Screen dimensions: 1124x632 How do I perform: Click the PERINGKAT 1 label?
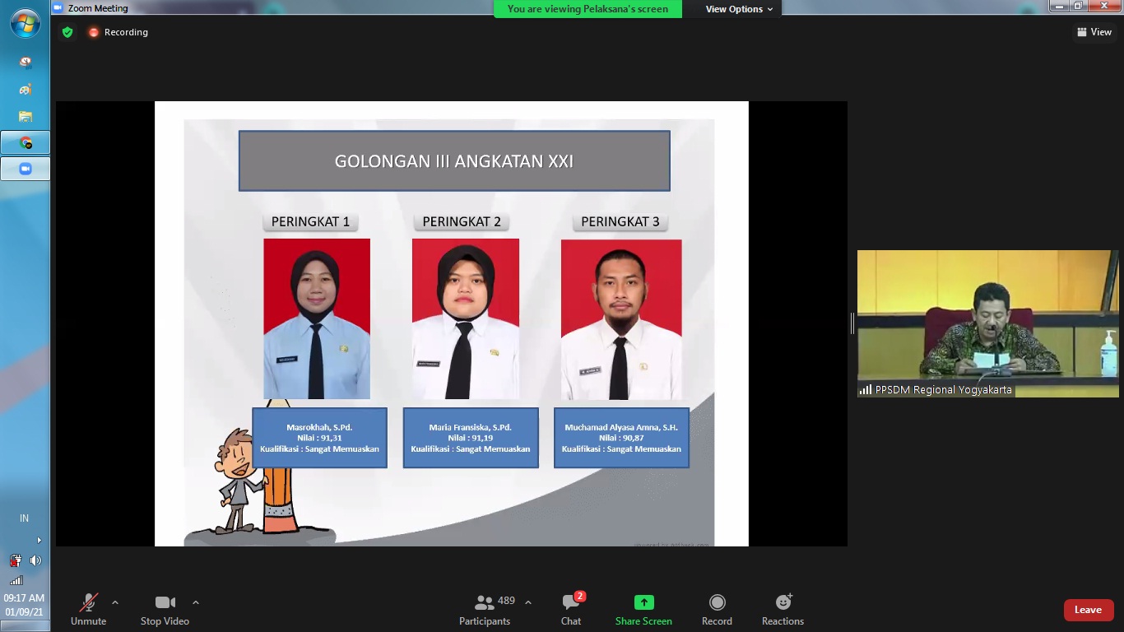pos(311,221)
